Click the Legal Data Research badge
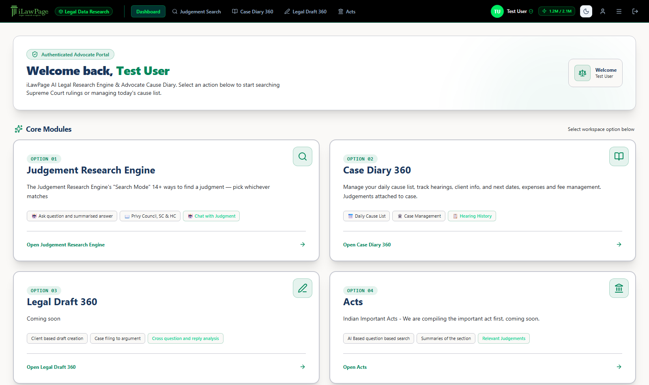Screen dimensions: 649x385 [x=84, y=11]
